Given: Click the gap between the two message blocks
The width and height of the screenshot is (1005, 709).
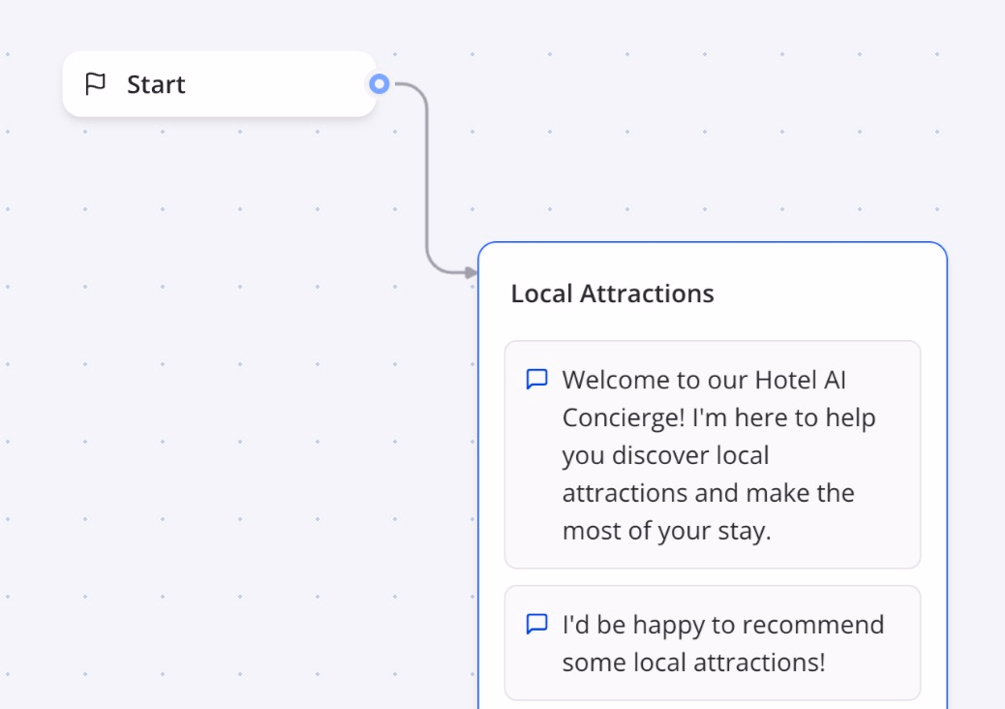Looking at the screenshot, I should [x=712, y=577].
